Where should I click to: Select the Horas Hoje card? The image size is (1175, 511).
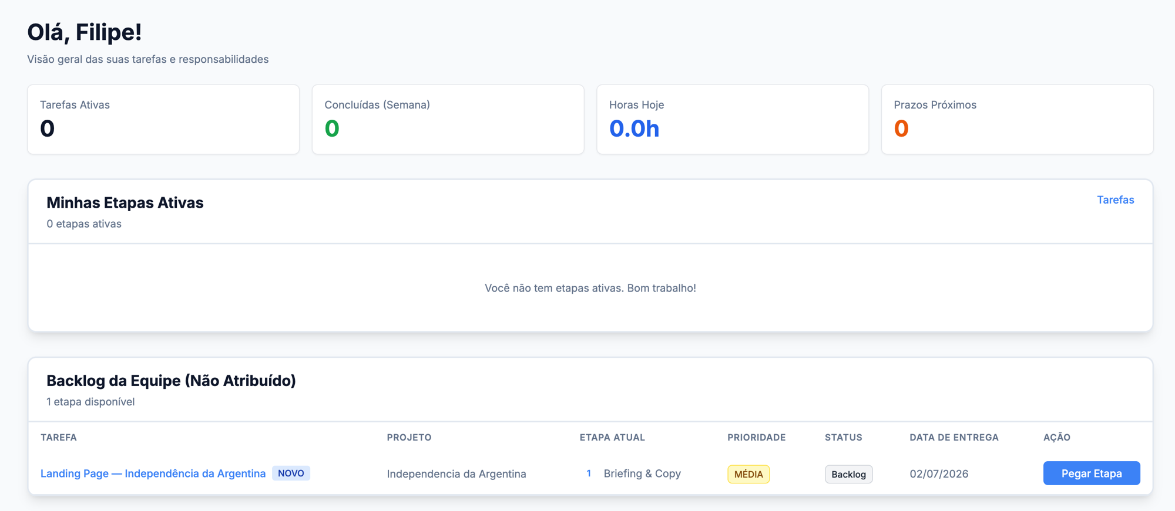point(733,120)
